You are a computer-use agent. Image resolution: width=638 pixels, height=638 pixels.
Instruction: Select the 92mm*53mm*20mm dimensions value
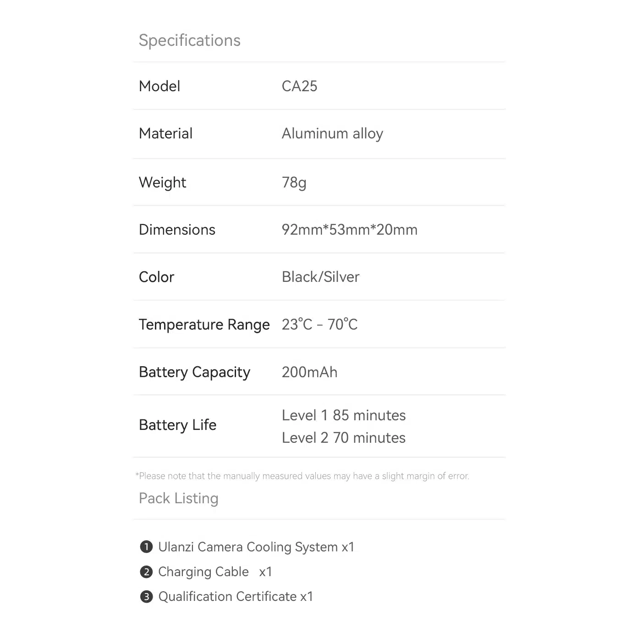click(349, 230)
